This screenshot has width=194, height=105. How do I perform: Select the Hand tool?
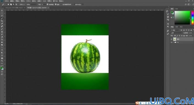(2, 58)
